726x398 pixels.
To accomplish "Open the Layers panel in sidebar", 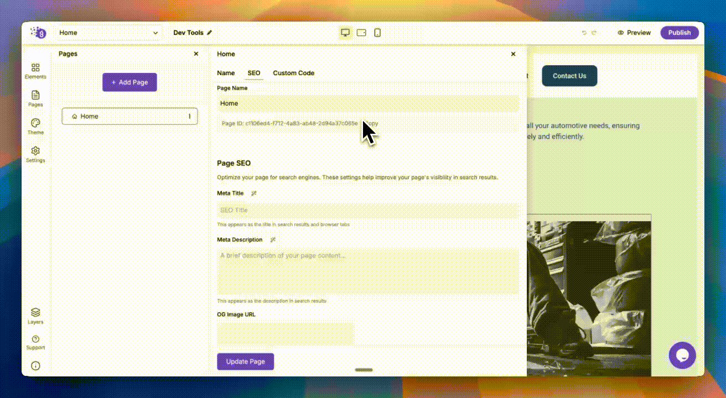I will point(35,316).
